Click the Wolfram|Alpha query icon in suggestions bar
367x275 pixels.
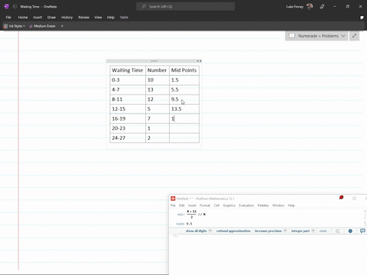(x=338, y=231)
